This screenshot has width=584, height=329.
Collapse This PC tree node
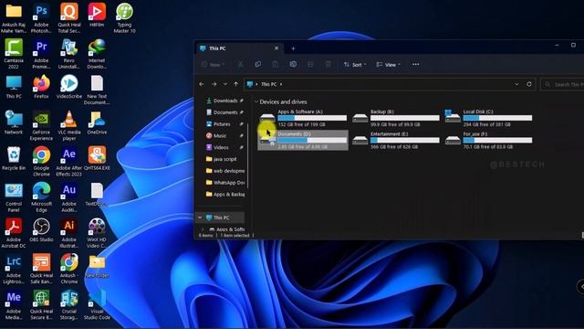pos(200,218)
